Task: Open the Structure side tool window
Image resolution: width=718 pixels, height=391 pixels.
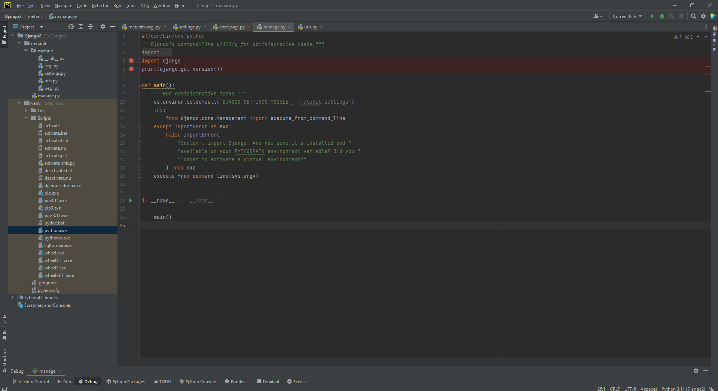Action: [4, 360]
